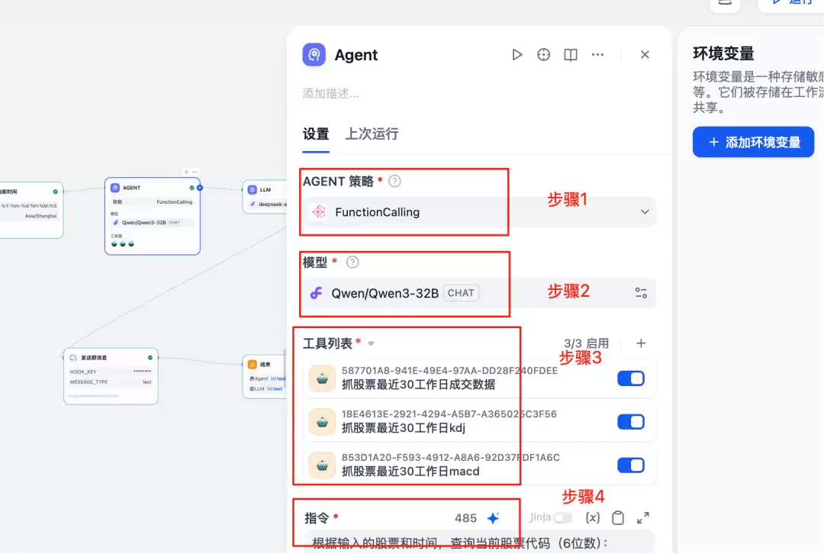
Task: Toggle the Jinja switch
Action: pyautogui.click(x=563, y=517)
